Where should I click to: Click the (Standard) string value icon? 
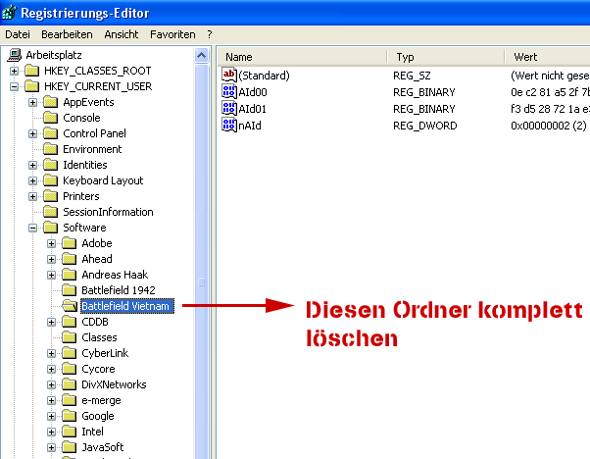(x=228, y=75)
